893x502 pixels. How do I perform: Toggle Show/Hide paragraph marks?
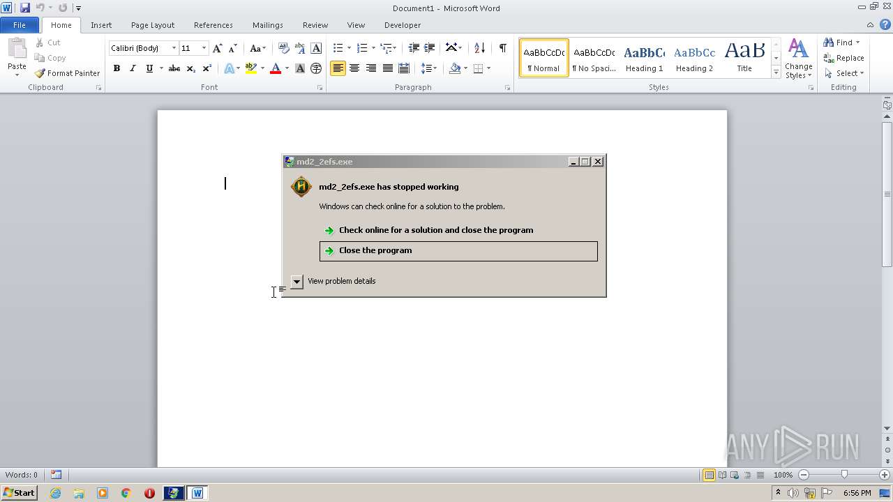click(x=502, y=48)
